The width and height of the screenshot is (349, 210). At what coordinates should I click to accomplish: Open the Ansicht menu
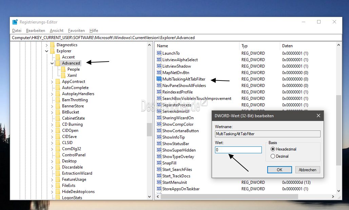click(x=57, y=31)
